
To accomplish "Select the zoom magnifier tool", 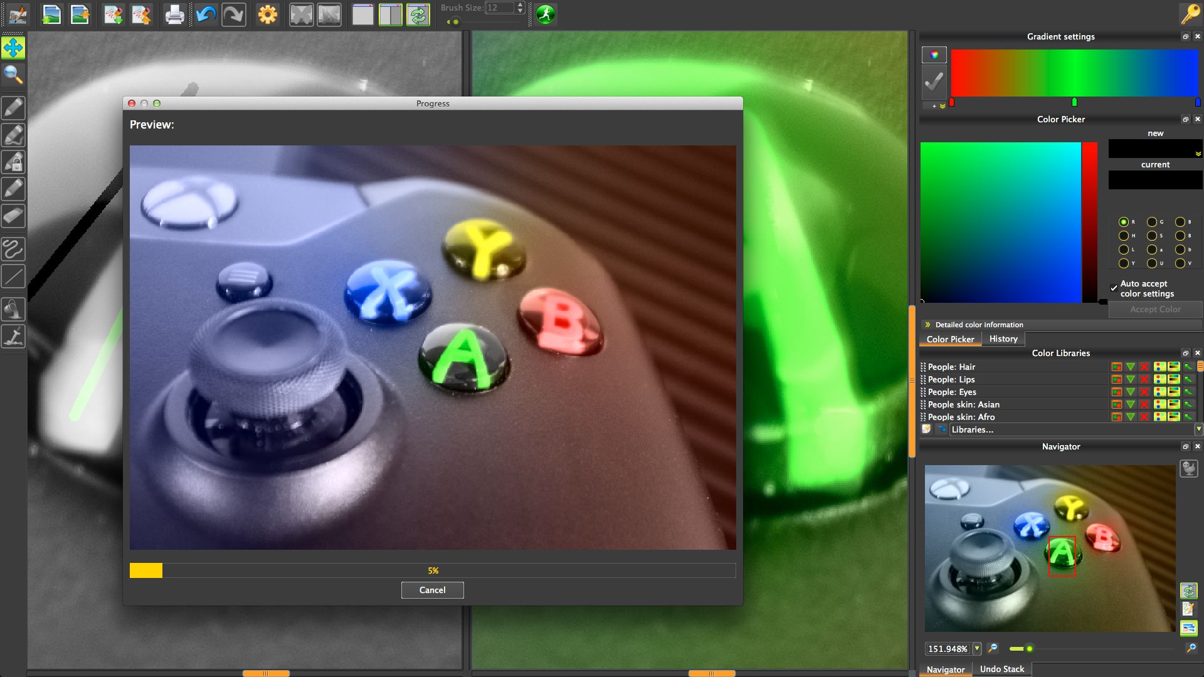I will tap(13, 75).
